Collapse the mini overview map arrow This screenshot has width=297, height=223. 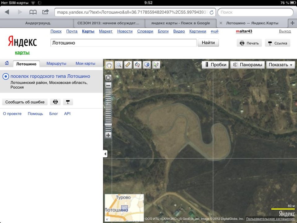point(107,219)
